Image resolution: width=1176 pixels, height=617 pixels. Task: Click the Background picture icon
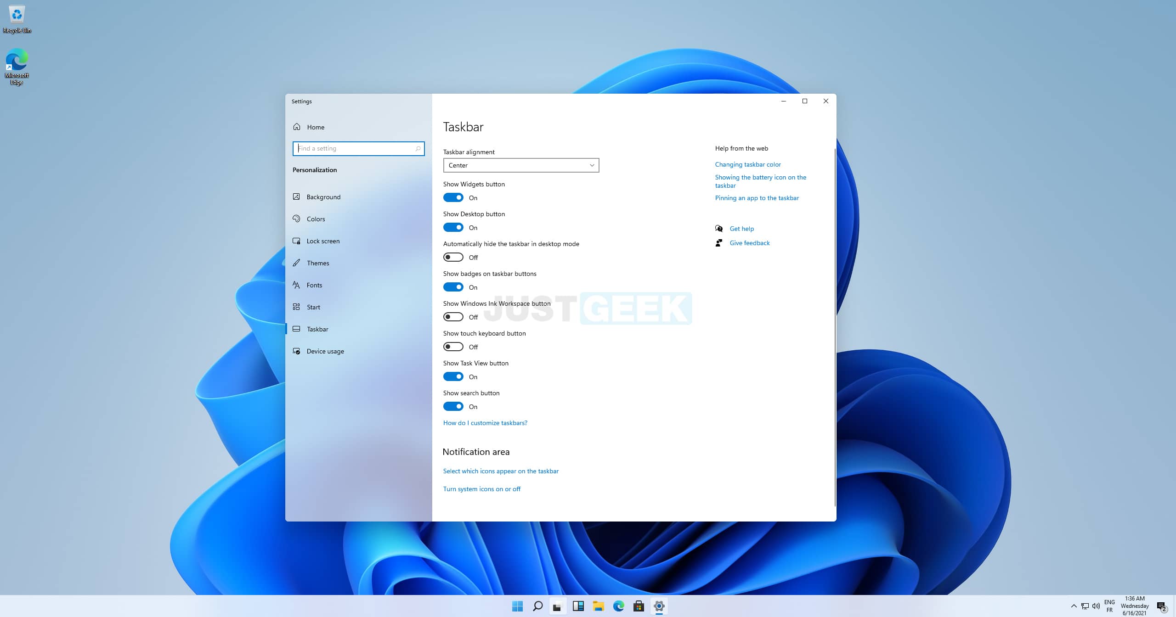tap(297, 196)
